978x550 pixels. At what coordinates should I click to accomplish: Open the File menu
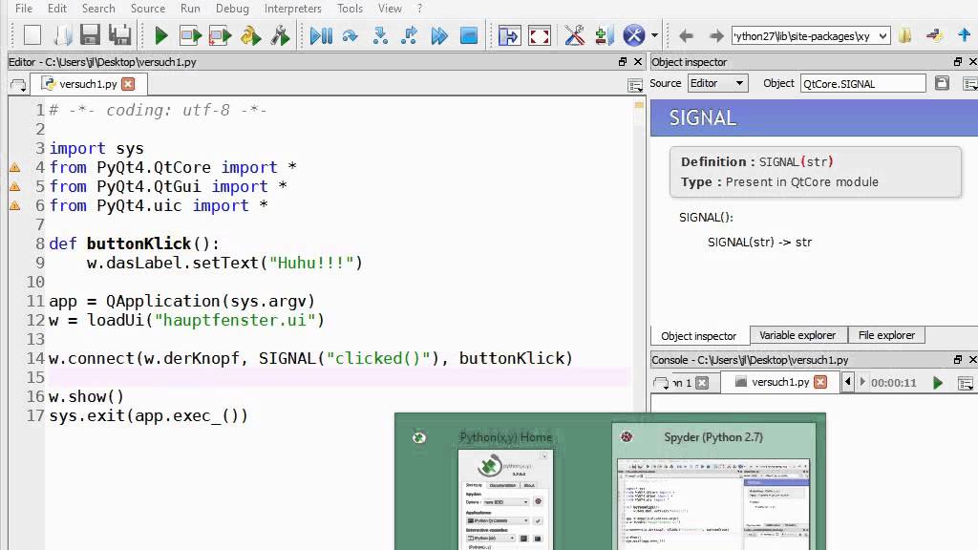(x=24, y=8)
